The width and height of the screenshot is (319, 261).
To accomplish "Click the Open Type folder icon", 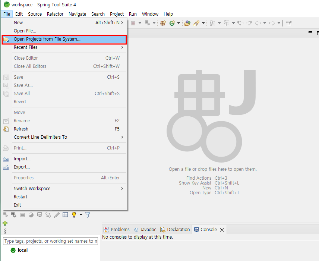I will pos(187,23).
